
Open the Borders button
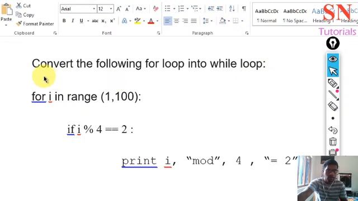[x=235, y=21]
